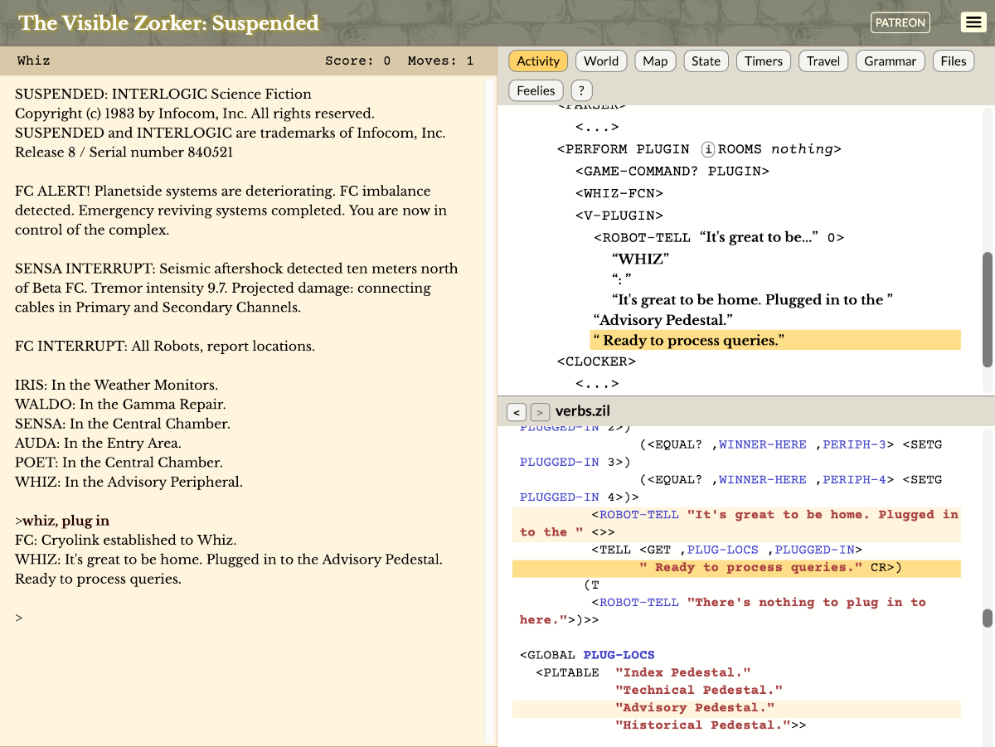Click "IRIS: In the Weather Monitors." line

[116, 385]
